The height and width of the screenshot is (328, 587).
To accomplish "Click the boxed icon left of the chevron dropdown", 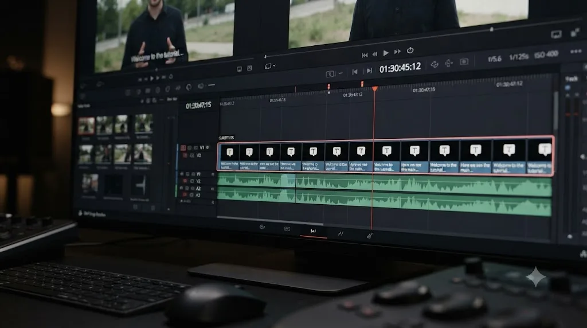I will [x=330, y=74].
